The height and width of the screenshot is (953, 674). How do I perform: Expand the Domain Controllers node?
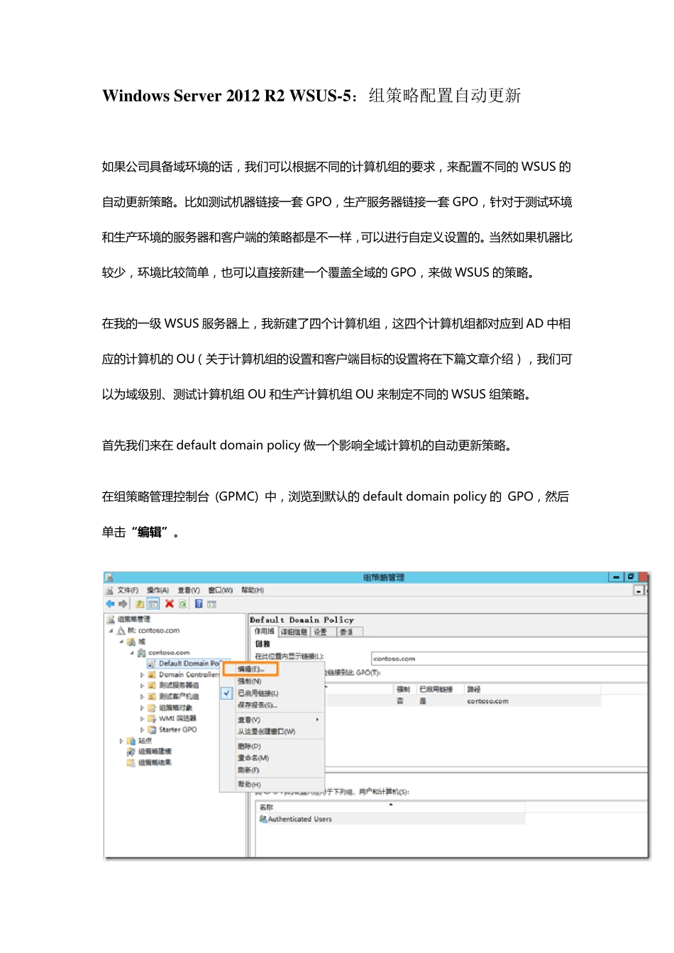tap(142, 675)
